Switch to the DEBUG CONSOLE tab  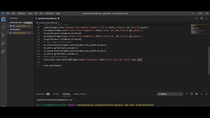[x=80, y=94]
